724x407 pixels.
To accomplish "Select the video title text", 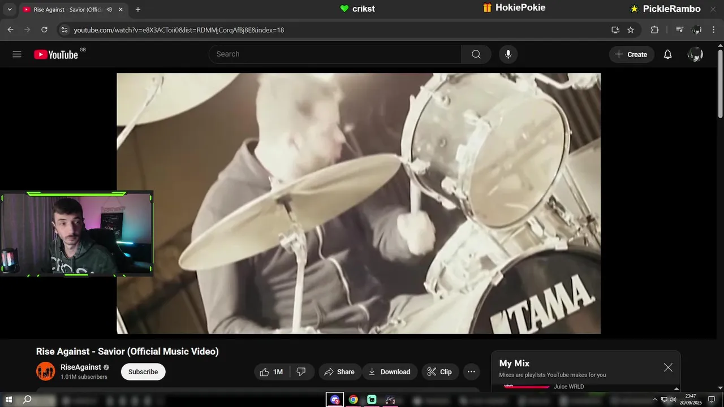I will (127, 351).
